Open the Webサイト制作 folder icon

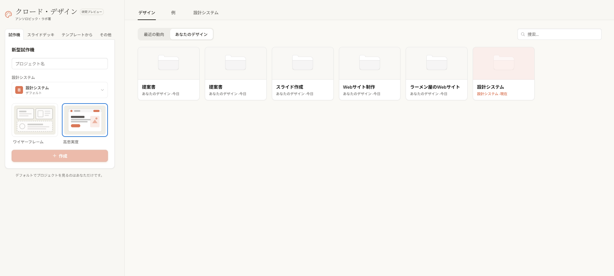coord(369,63)
